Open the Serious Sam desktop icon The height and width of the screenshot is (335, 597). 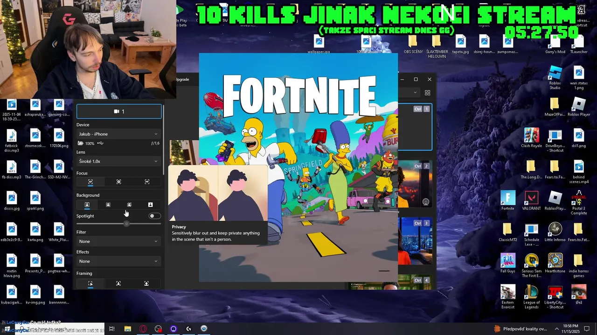click(x=531, y=266)
